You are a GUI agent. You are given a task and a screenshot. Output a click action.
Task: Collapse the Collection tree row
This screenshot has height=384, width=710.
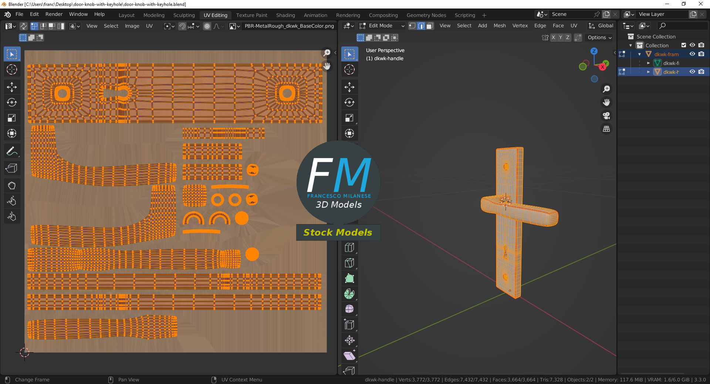pos(631,45)
